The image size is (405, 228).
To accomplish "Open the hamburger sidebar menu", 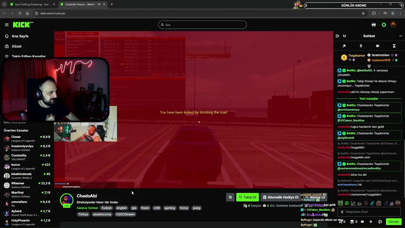I will coord(7,25).
